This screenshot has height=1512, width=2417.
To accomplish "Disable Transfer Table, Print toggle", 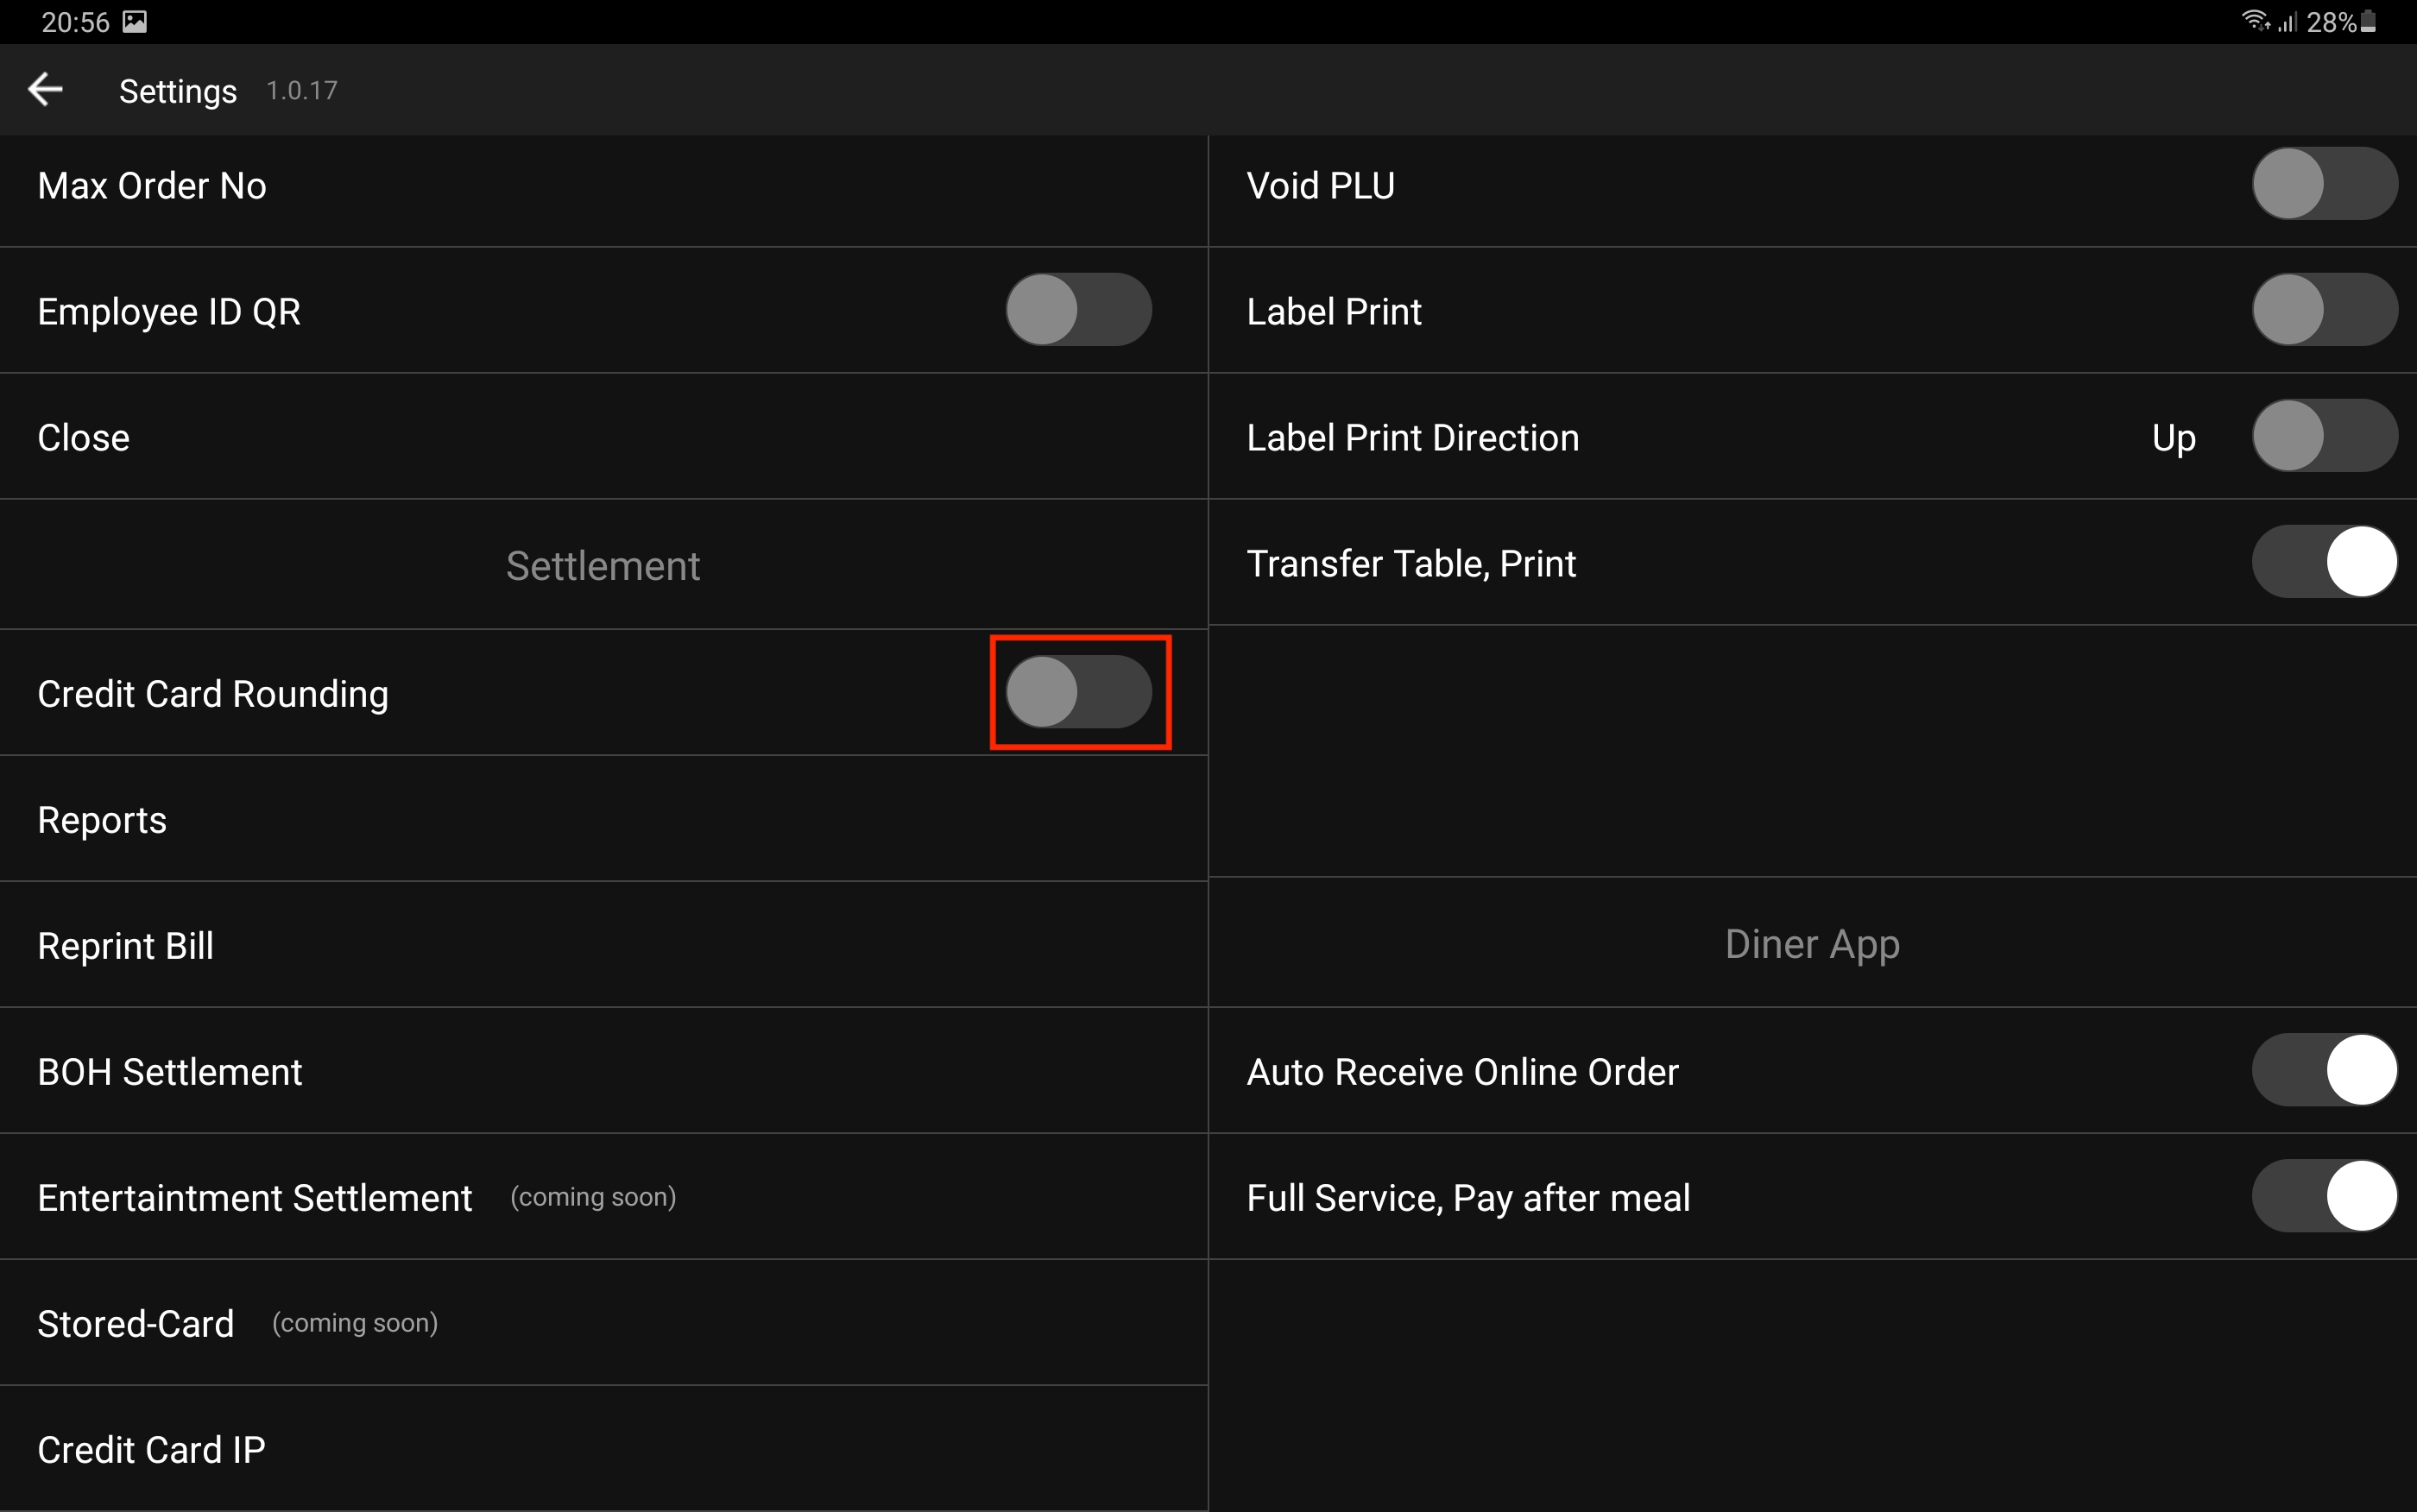I will click(x=2324, y=562).
